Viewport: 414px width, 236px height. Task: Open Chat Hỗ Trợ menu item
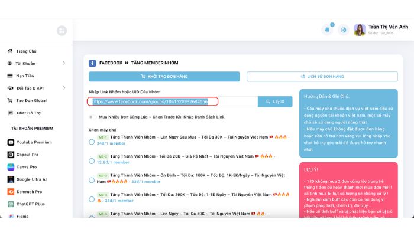coord(28,113)
